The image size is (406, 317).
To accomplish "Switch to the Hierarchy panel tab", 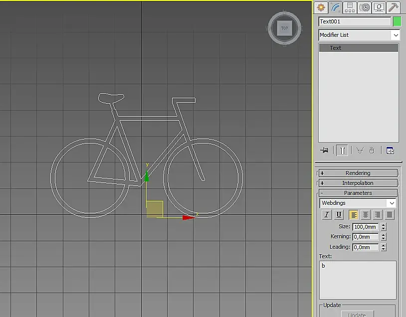I will pyautogui.click(x=350, y=7).
